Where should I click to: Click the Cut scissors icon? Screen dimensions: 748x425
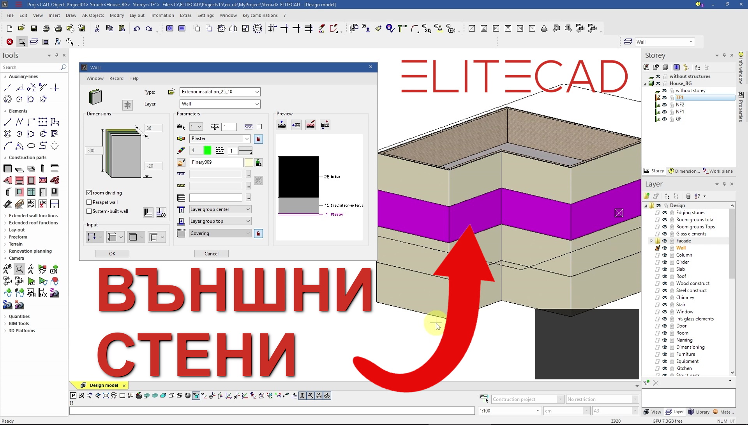pos(97,28)
